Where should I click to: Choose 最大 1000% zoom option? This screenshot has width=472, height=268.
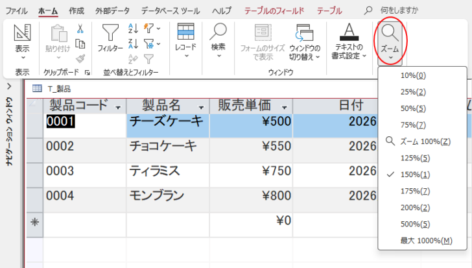(422, 241)
